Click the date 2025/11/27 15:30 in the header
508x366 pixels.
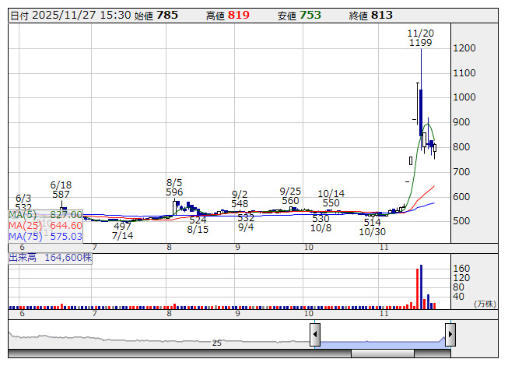[79, 15]
